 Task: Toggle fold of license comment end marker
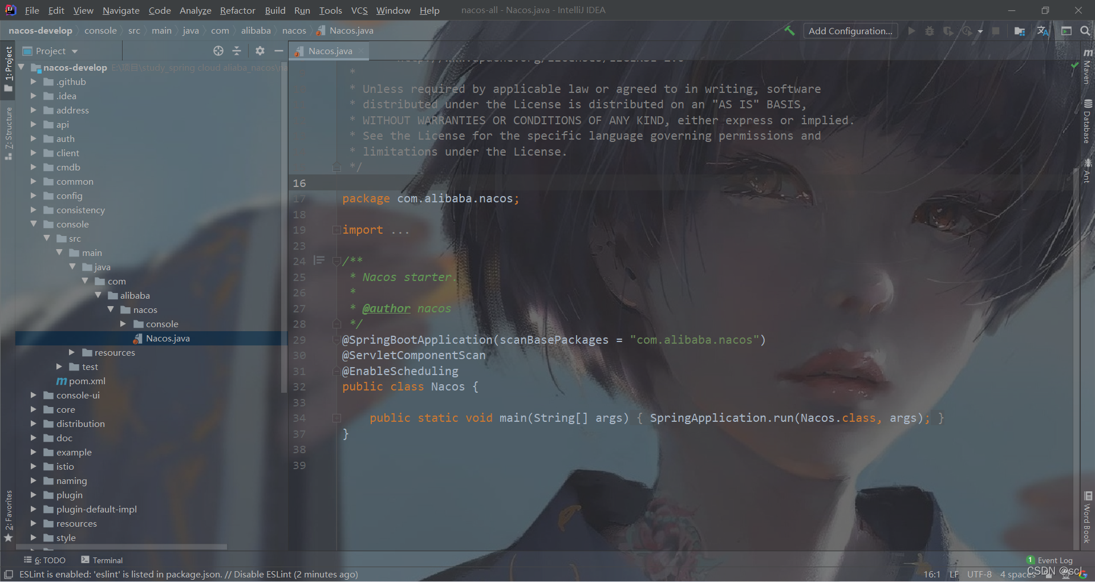(336, 167)
